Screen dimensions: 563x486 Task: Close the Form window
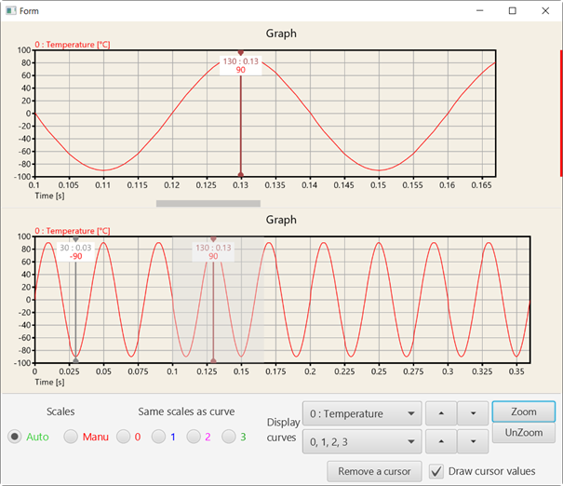tap(545, 11)
